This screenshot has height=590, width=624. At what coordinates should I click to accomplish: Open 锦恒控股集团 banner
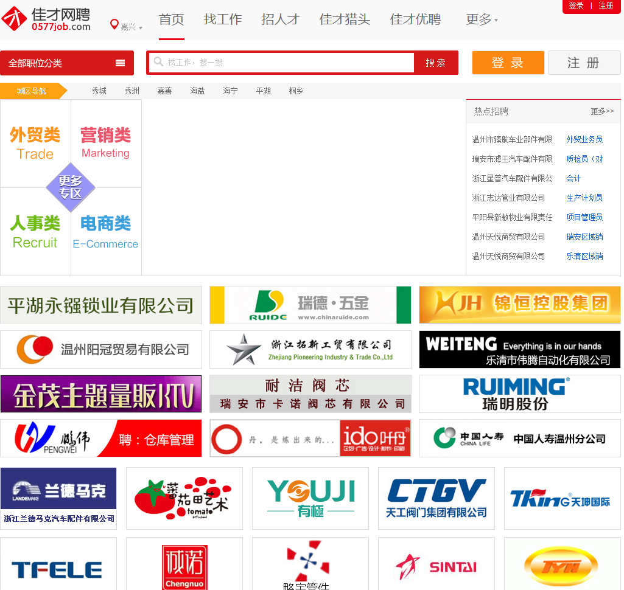pos(520,305)
